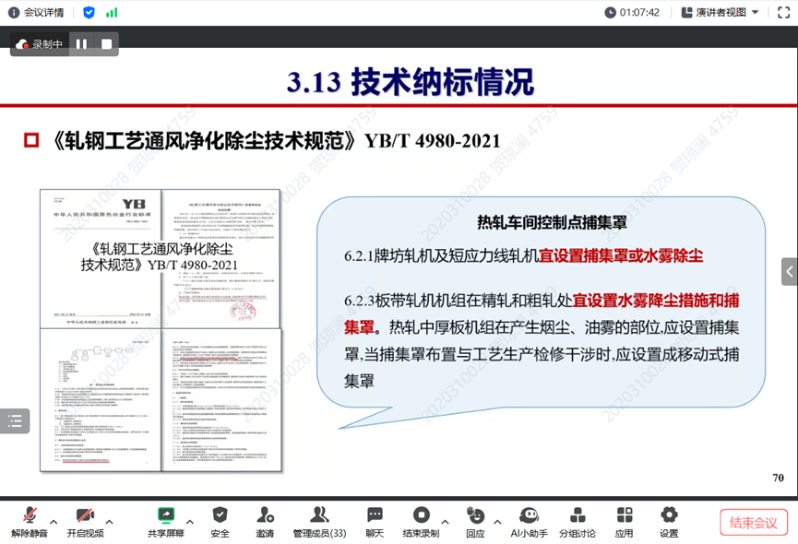
Task: Open 会议详情 meeting info
Action: (35, 12)
